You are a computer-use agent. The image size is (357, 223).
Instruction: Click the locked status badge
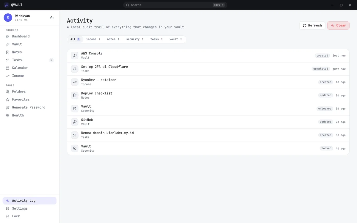point(326,148)
